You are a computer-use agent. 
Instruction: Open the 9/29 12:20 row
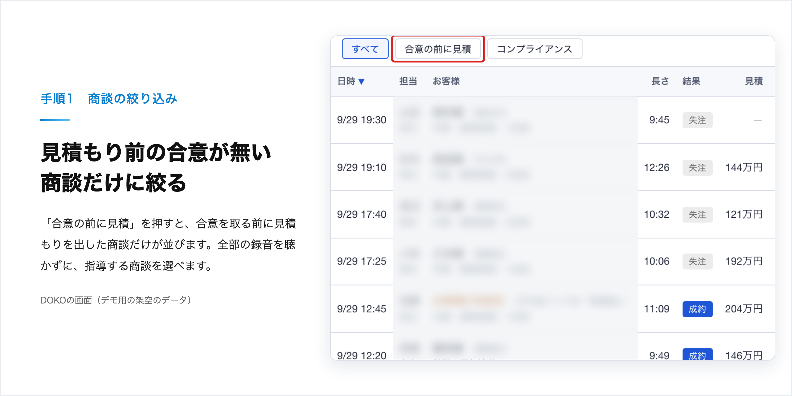coord(553,347)
